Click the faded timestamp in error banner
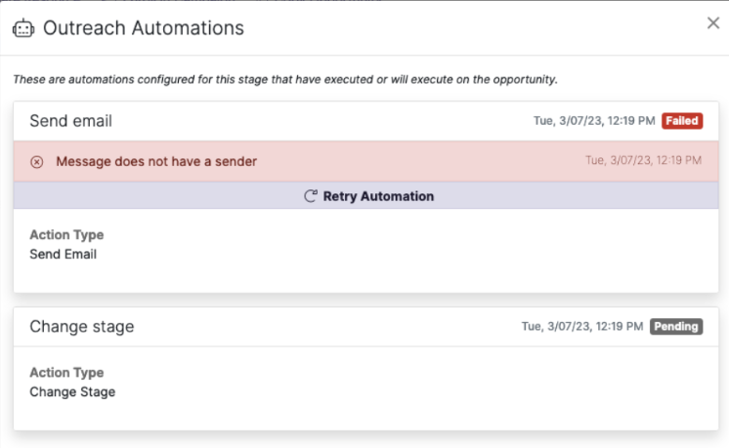The image size is (729, 448). [x=643, y=161]
